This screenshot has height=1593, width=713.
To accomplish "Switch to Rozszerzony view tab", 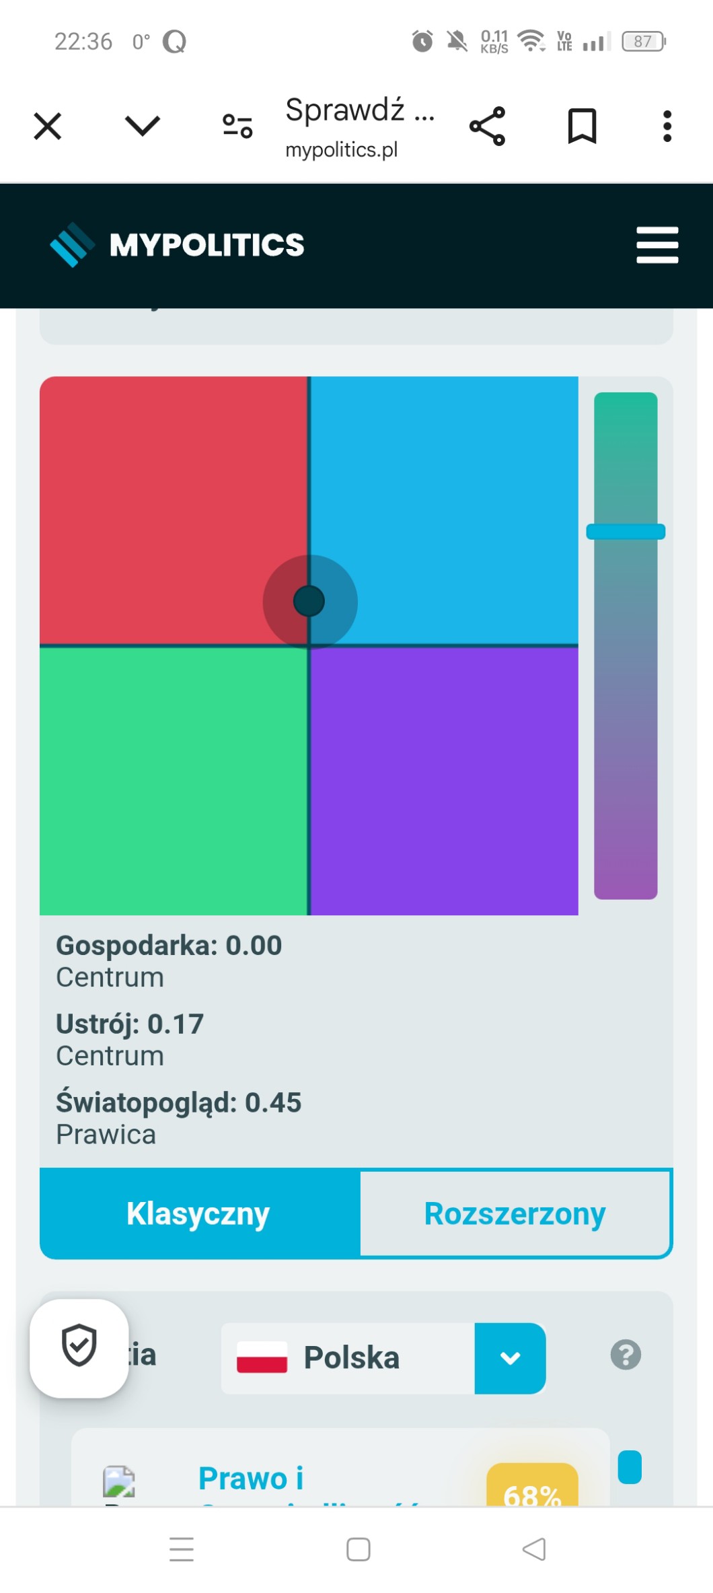I will [515, 1213].
